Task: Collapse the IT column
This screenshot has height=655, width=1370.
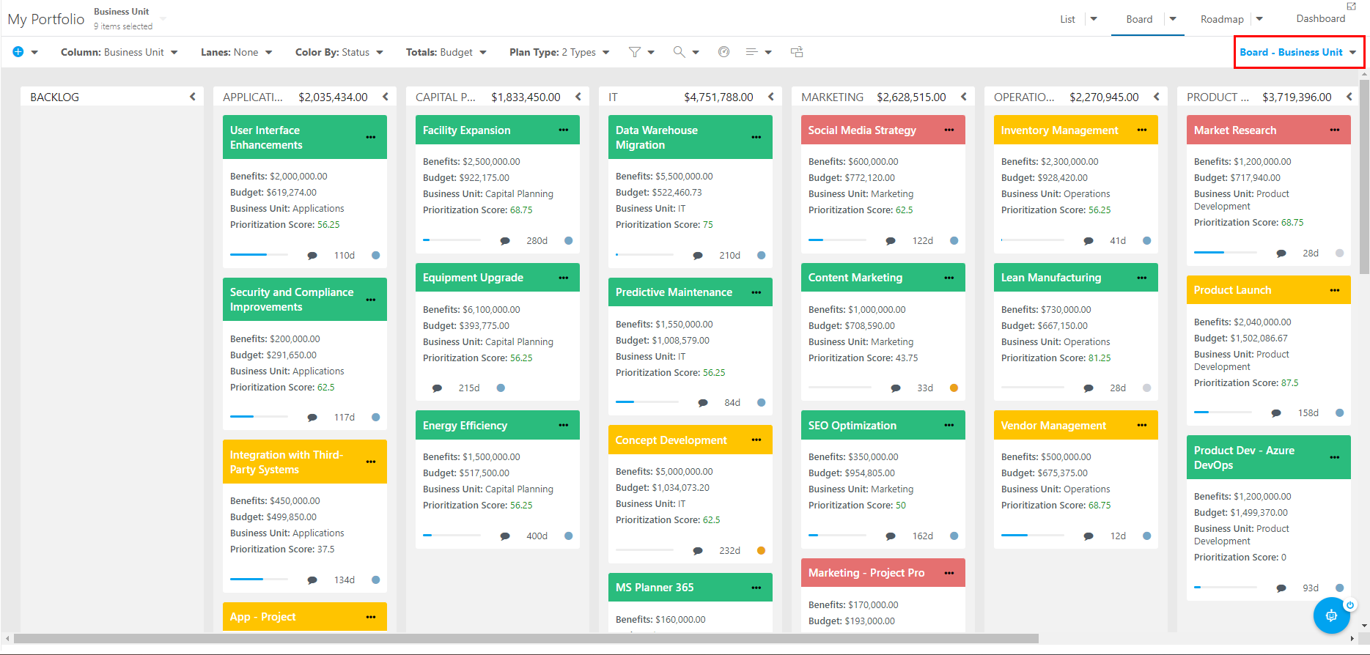Action: click(x=771, y=97)
